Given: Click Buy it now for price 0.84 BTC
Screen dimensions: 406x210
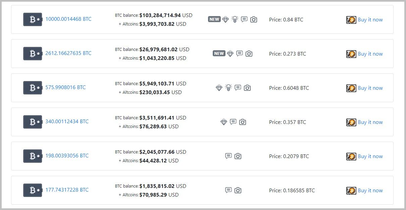Looking at the screenshot, I should (x=370, y=20).
